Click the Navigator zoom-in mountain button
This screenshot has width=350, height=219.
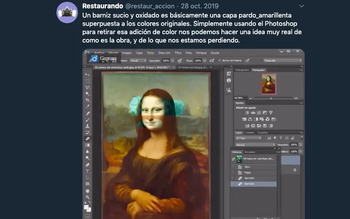click(296, 98)
